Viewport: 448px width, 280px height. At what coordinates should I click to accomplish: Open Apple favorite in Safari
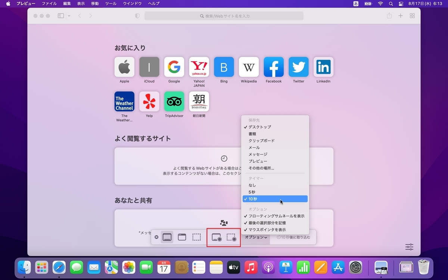(124, 67)
